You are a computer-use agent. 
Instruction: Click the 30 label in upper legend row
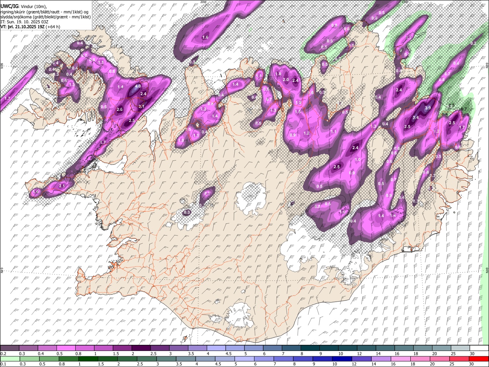472,354
